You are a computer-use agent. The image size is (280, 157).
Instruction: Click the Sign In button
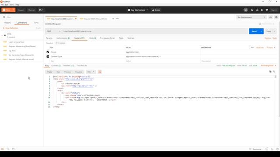tap(274, 10)
